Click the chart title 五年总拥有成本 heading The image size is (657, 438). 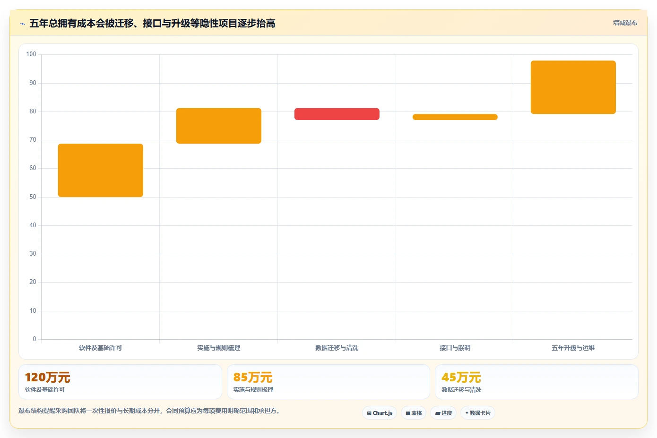coord(152,23)
